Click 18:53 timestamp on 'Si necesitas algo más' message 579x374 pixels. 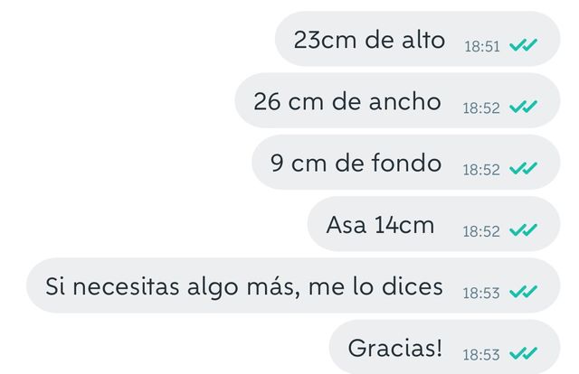tap(481, 294)
